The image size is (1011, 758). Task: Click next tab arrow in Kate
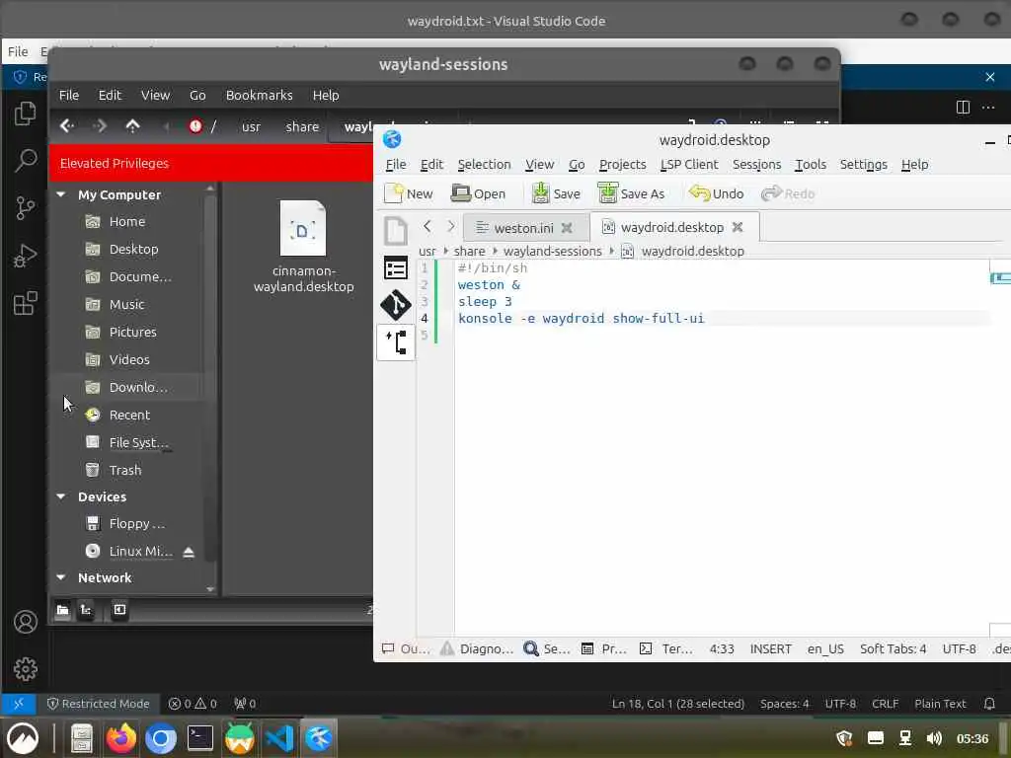[450, 226]
